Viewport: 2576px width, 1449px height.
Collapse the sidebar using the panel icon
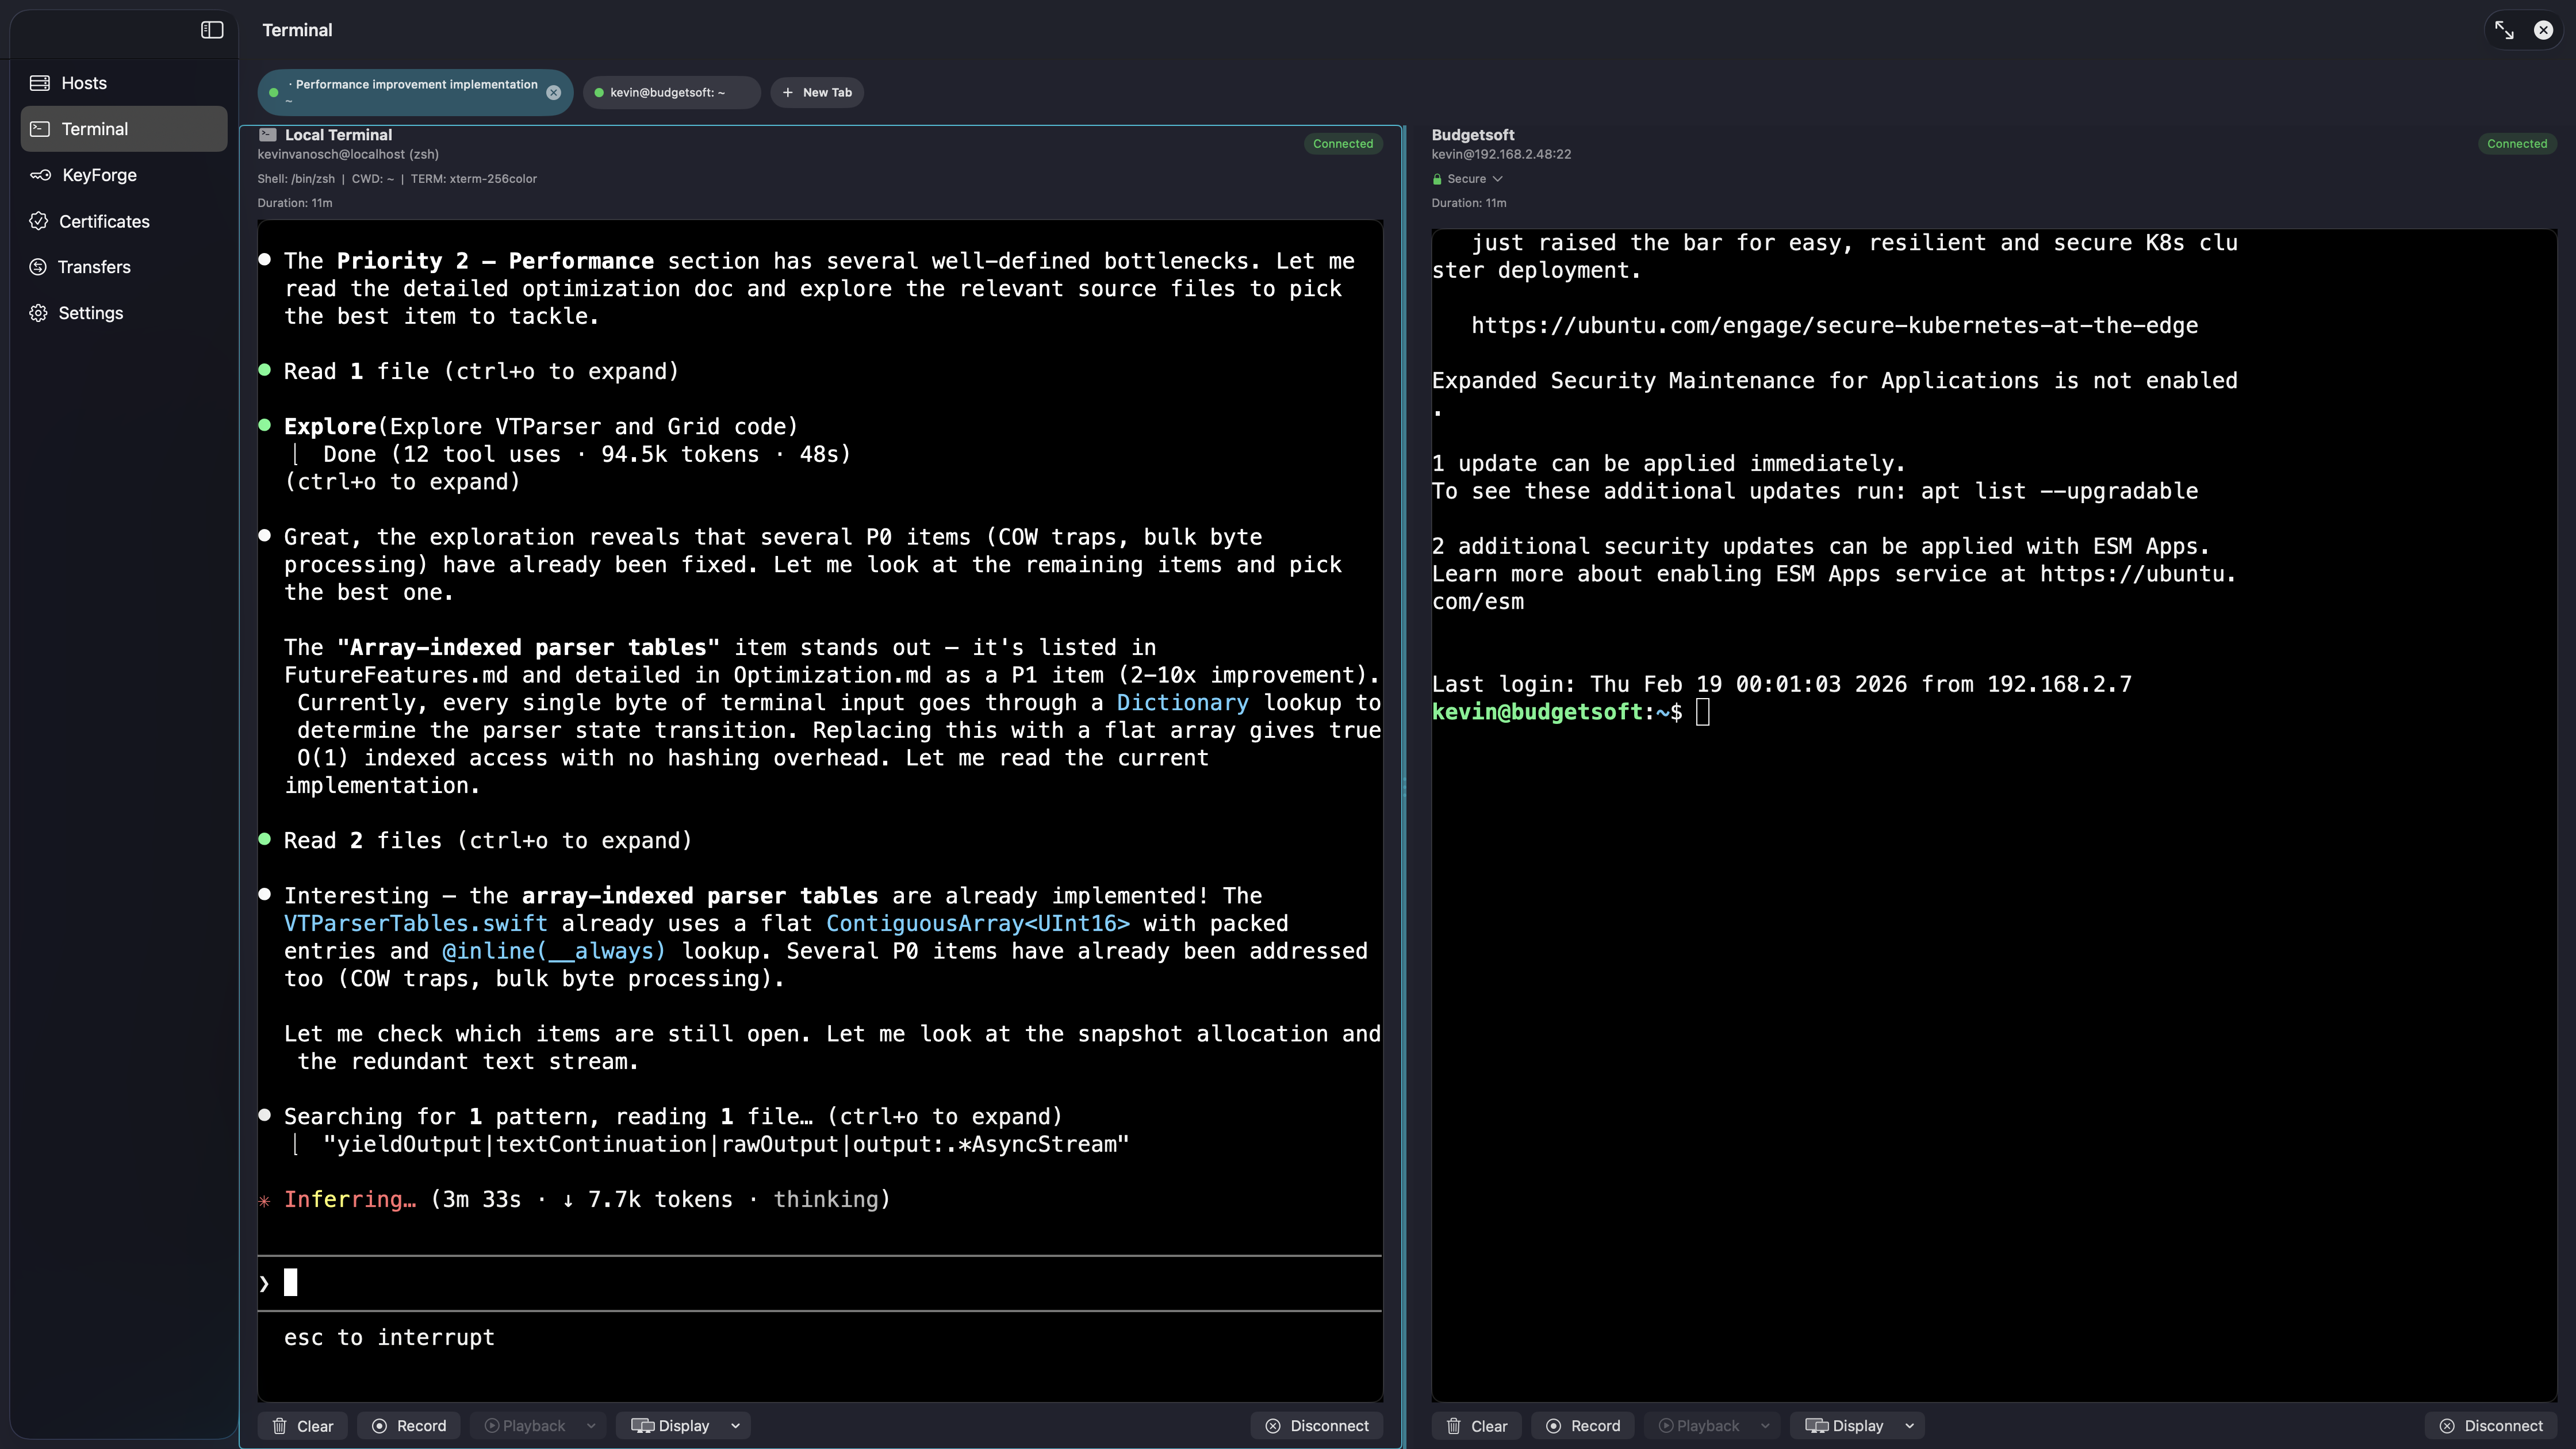coord(213,29)
